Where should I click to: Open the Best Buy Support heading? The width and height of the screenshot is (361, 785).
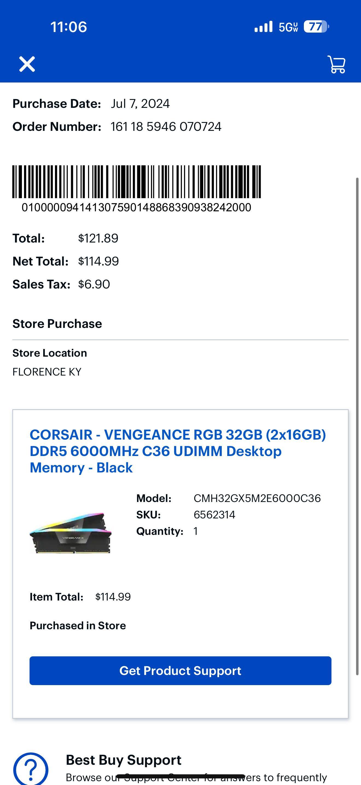click(123, 760)
